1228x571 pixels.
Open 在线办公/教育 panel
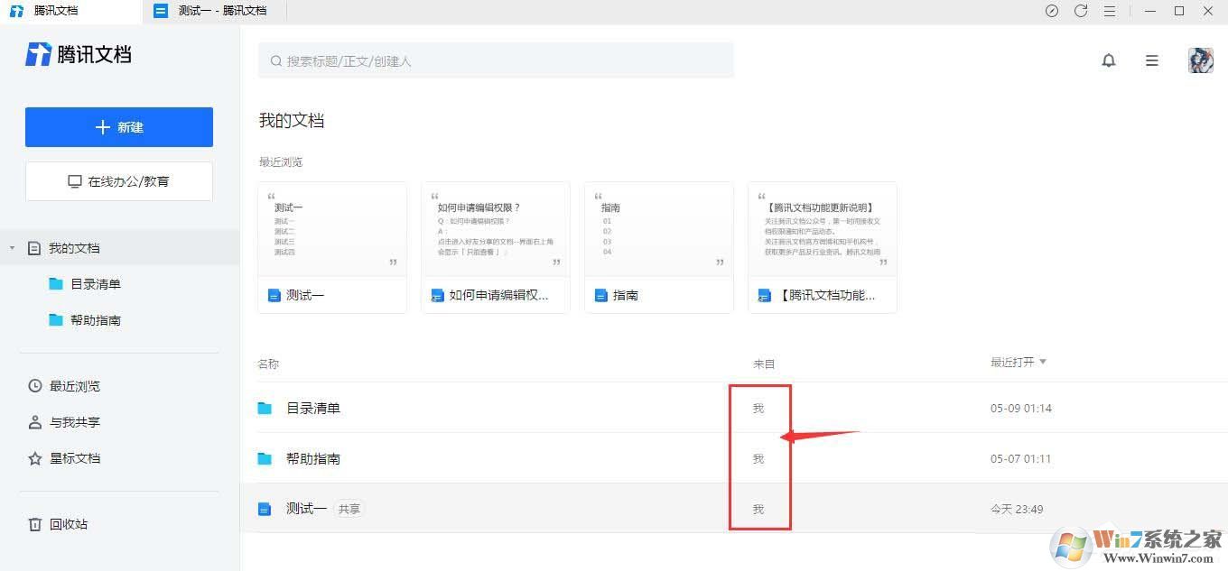[x=118, y=180]
